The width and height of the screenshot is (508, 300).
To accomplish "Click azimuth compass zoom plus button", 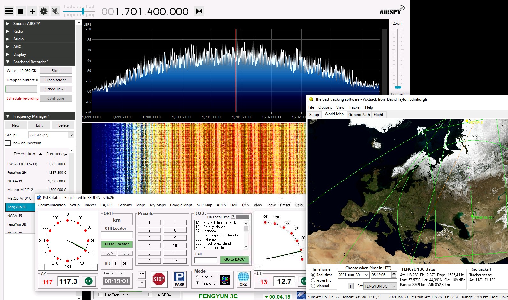I will point(94,267).
